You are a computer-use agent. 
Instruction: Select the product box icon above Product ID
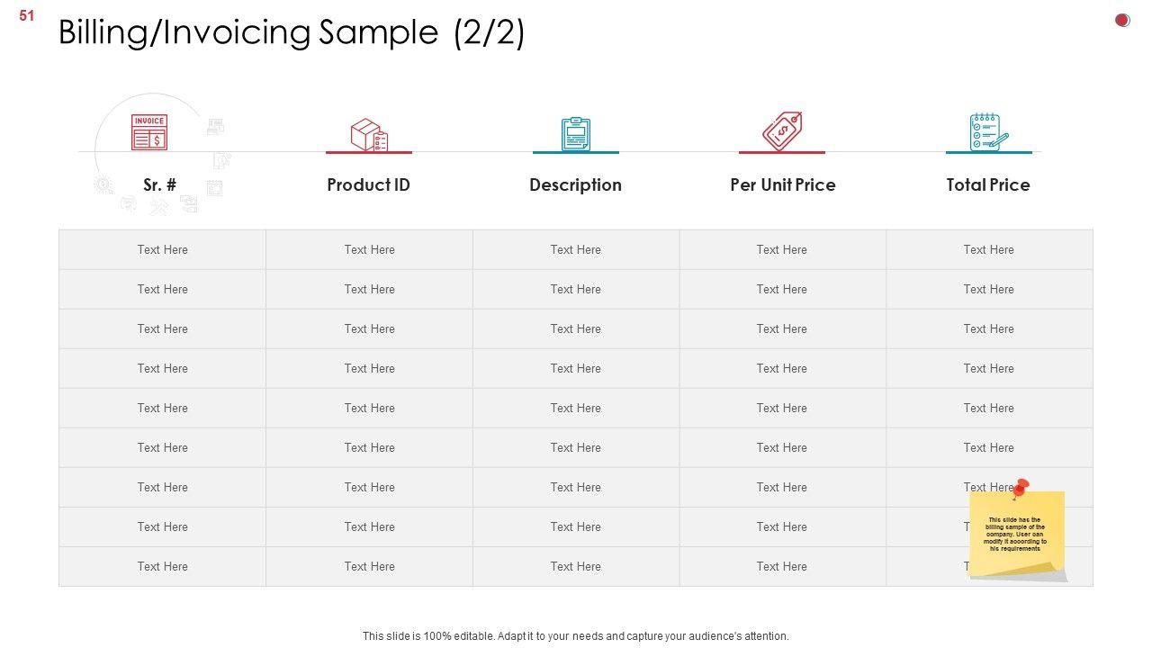(x=369, y=135)
